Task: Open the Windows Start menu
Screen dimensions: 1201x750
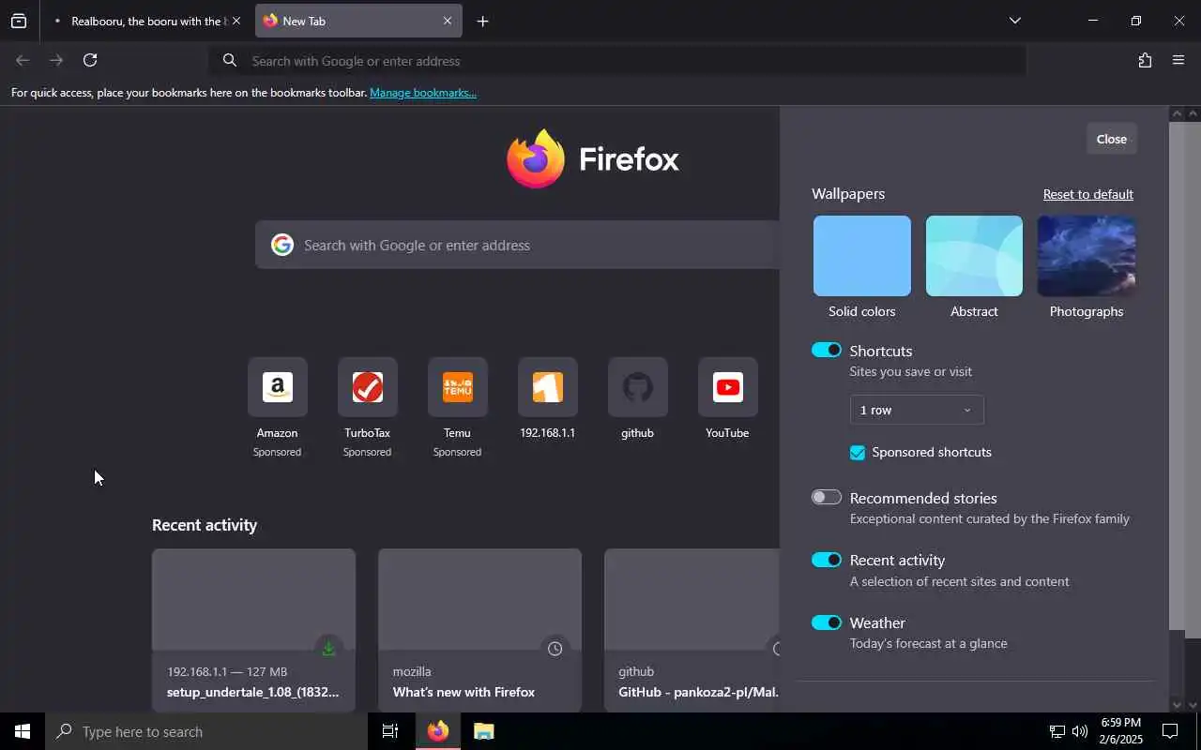Action: pos(23,731)
